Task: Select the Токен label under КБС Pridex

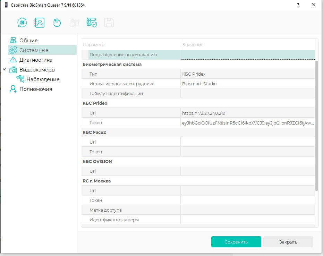Action: 96,122
